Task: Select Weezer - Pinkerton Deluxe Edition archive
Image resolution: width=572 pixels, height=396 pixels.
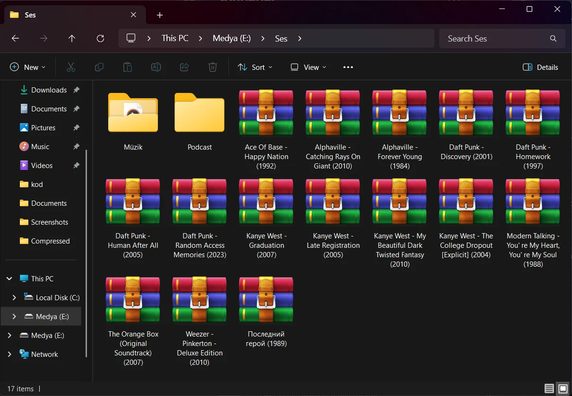Action: 199,321
